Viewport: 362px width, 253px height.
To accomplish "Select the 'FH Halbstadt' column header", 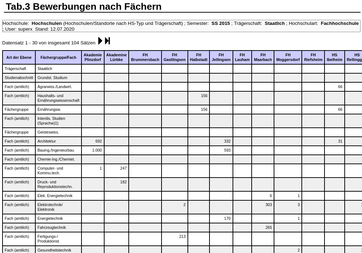I will click(199, 57).
